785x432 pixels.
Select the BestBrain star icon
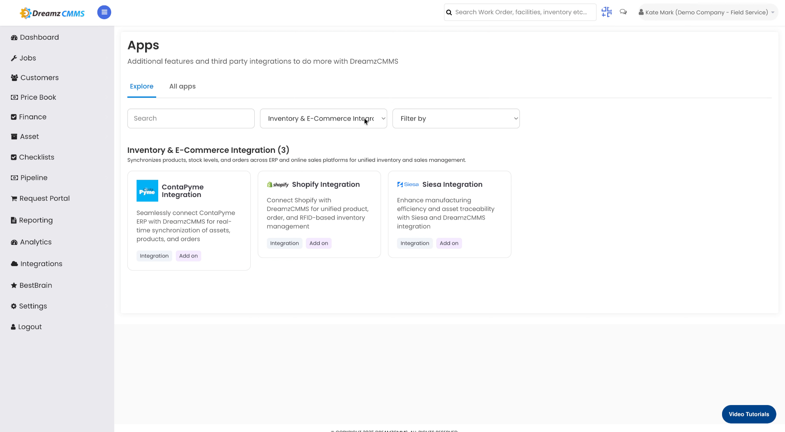(x=13, y=285)
